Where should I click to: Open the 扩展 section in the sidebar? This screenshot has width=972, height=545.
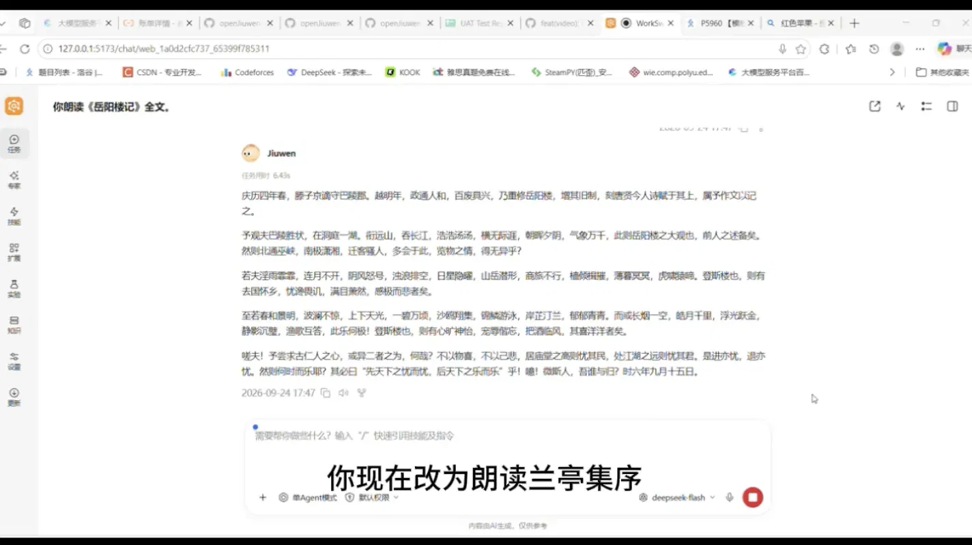click(x=14, y=252)
